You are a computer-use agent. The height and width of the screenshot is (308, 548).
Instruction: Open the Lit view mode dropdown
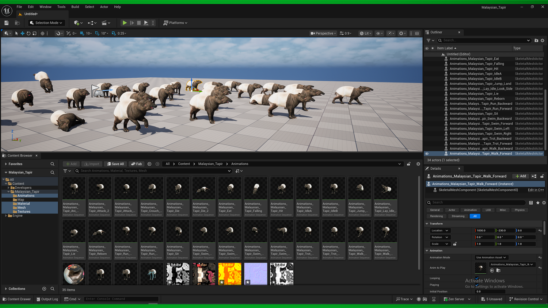point(365,33)
